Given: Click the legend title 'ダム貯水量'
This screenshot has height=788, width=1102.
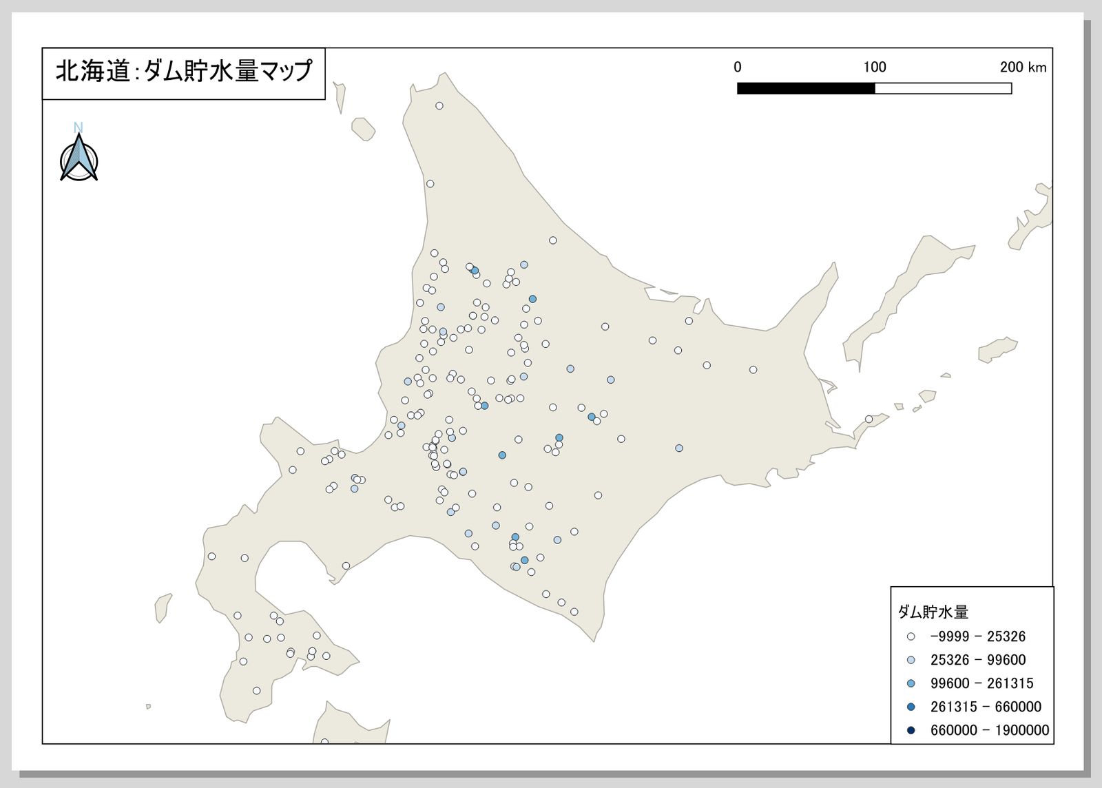Looking at the screenshot, I should [x=933, y=612].
